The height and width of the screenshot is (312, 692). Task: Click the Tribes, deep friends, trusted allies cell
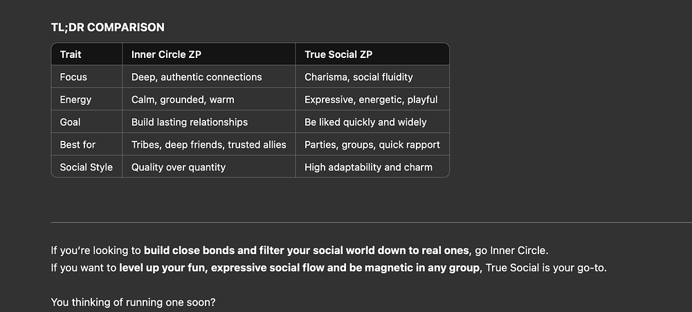(x=209, y=144)
